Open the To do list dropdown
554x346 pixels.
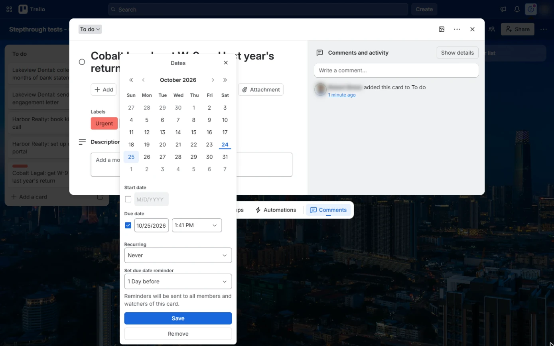tap(90, 29)
